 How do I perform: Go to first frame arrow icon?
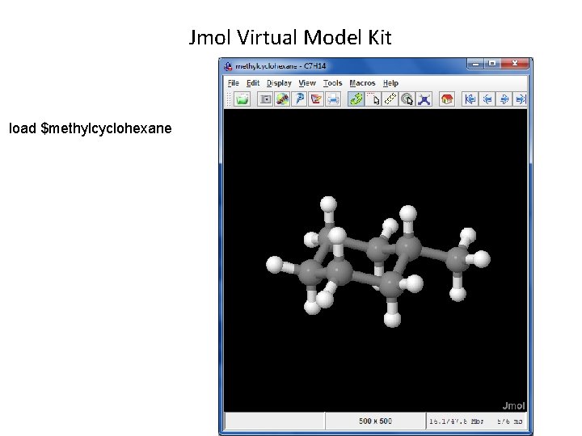point(470,99)
